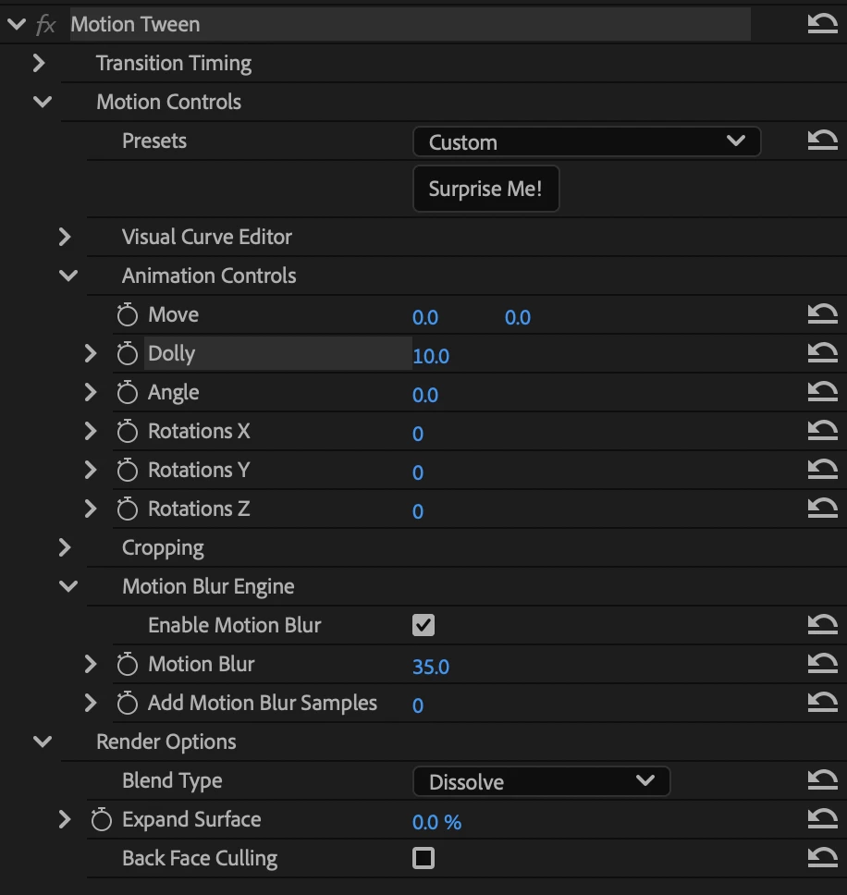The height and width of the screenshot is (895, 847).
Task: Reset the Presets parameter
Action: [822, 140]
